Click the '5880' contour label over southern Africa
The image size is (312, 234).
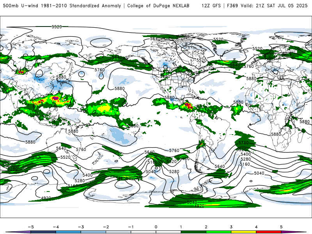coord(276,134)
